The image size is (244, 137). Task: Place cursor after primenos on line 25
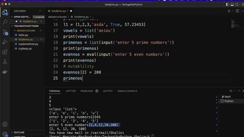point(82,78)
